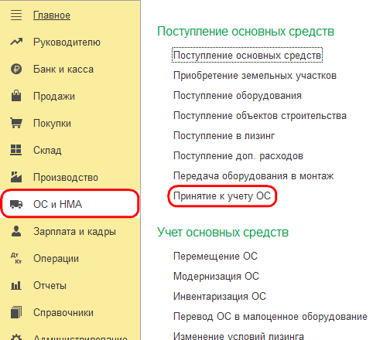Open Приобретение земельных участков
Screen dimensions: 390x340
255,76
